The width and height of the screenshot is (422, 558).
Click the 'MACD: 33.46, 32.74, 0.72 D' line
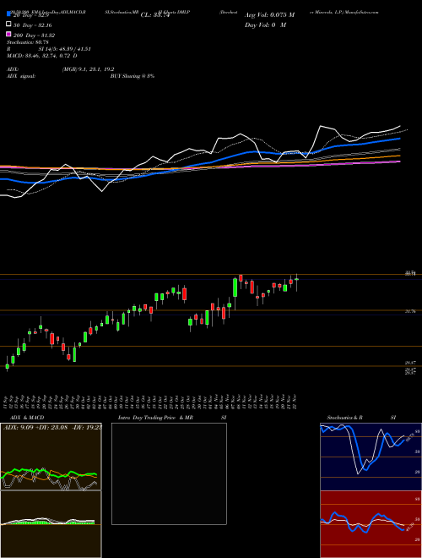point(42,56)
